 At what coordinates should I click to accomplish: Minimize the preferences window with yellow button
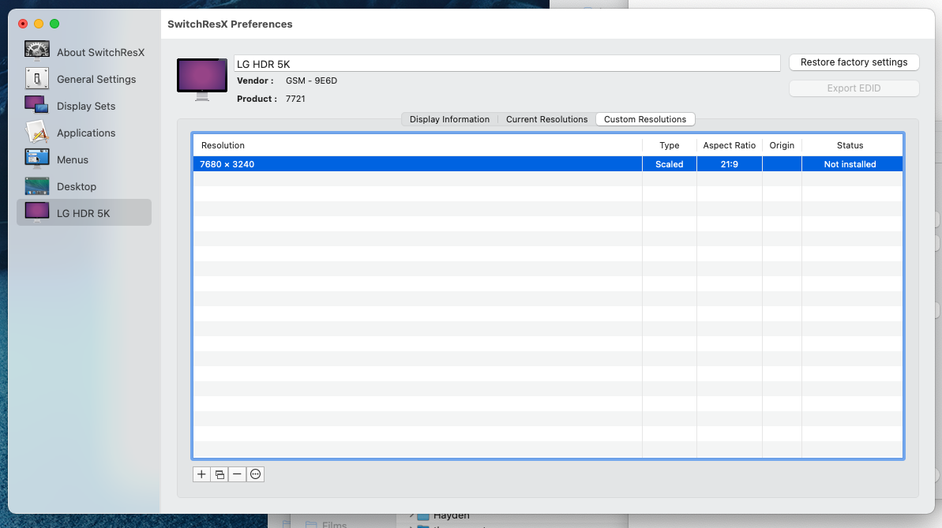tap(39, 24)
